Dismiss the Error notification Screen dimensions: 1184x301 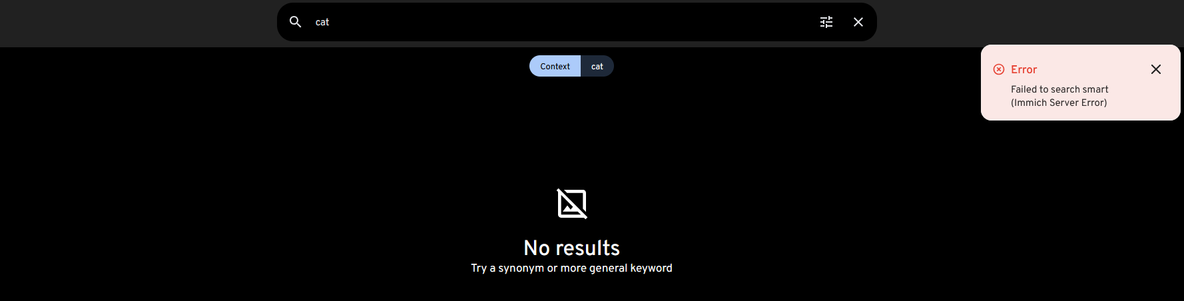tap(1156, 69)
